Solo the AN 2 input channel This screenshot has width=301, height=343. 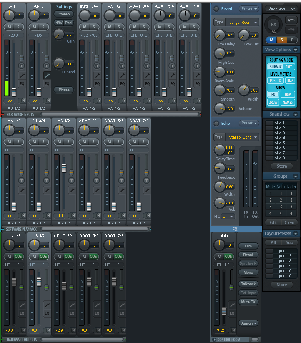pyautogui.click(x=43, y=27)
